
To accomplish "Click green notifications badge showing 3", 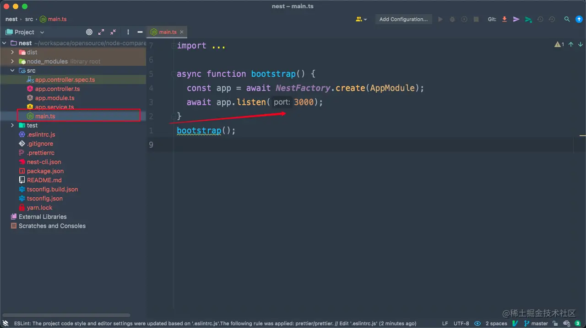I will coord(578,323).
